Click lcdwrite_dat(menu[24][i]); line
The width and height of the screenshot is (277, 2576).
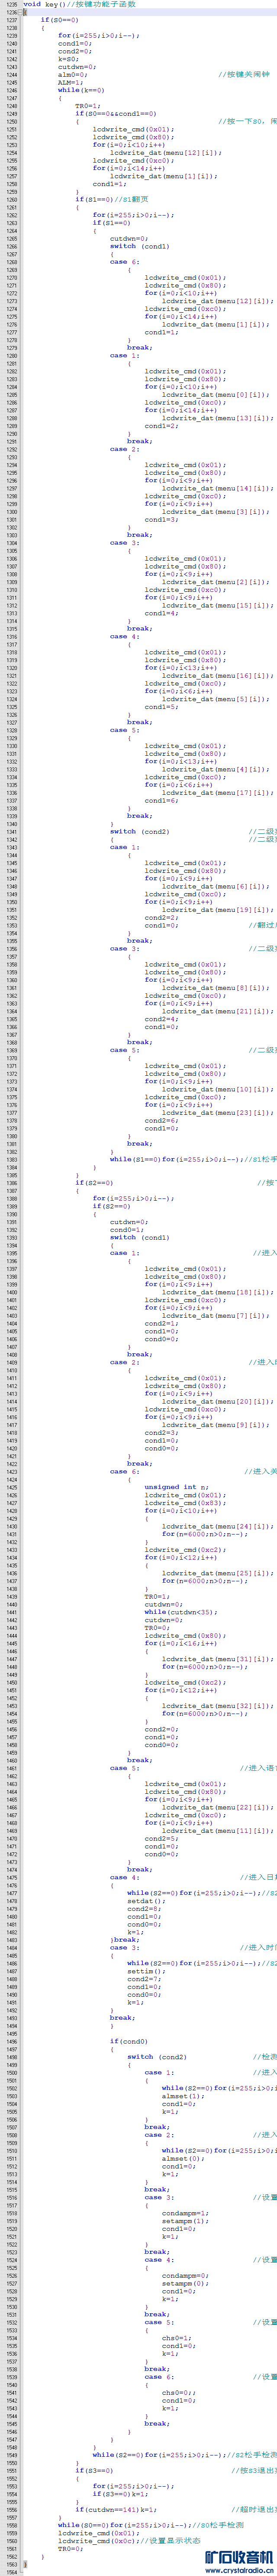coord(217,1526)
